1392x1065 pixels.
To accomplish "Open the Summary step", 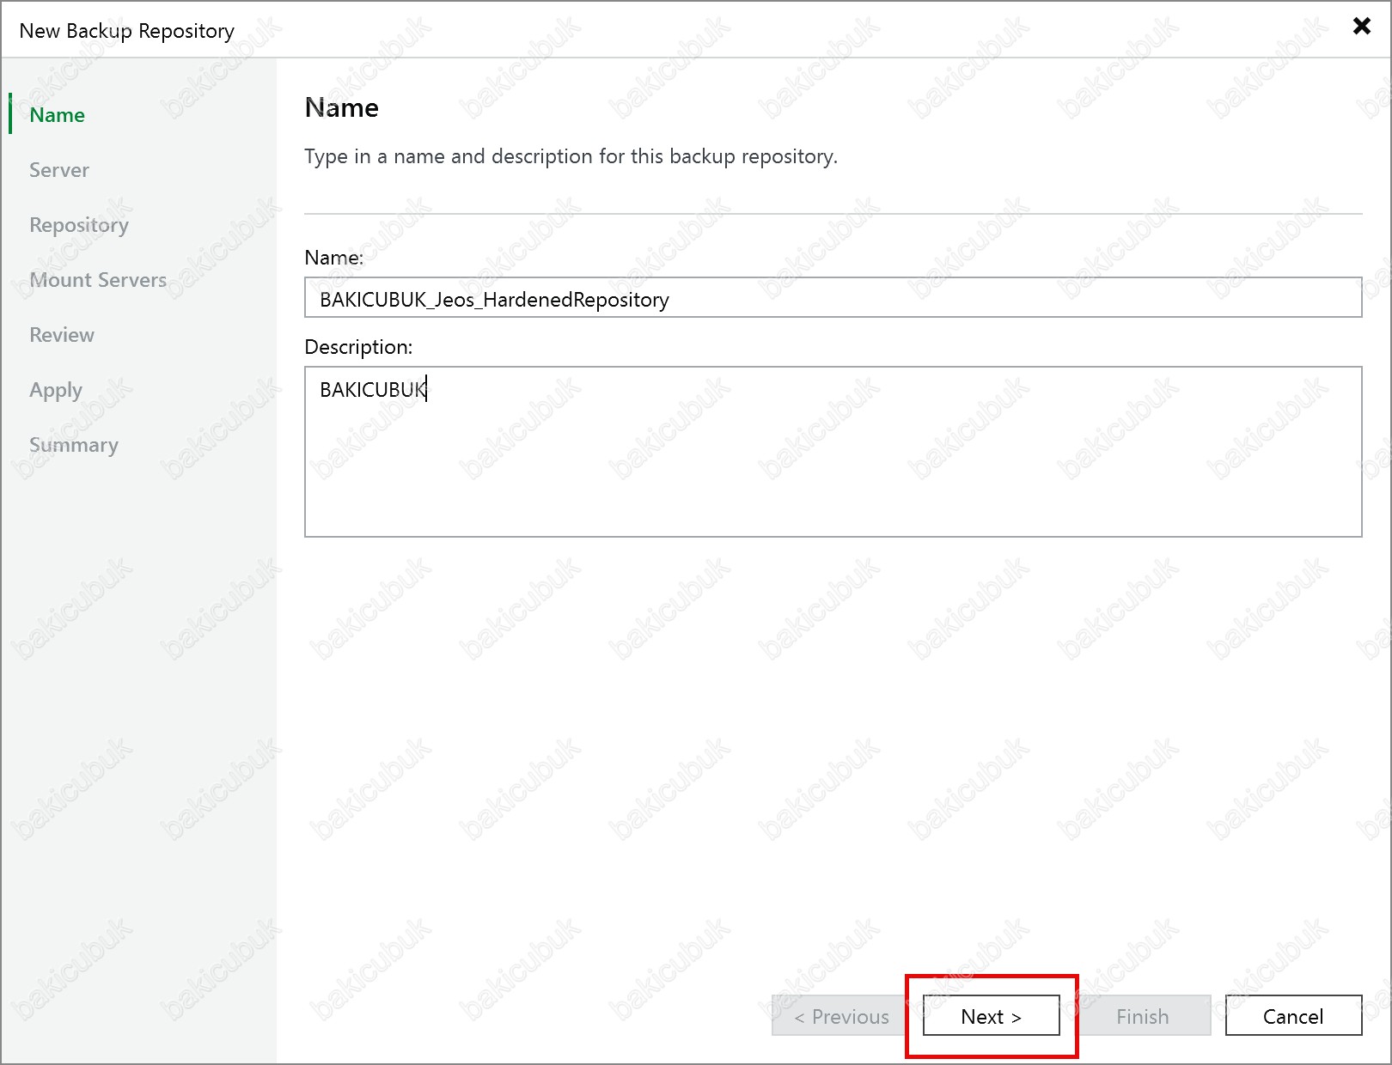I will 74,445.
